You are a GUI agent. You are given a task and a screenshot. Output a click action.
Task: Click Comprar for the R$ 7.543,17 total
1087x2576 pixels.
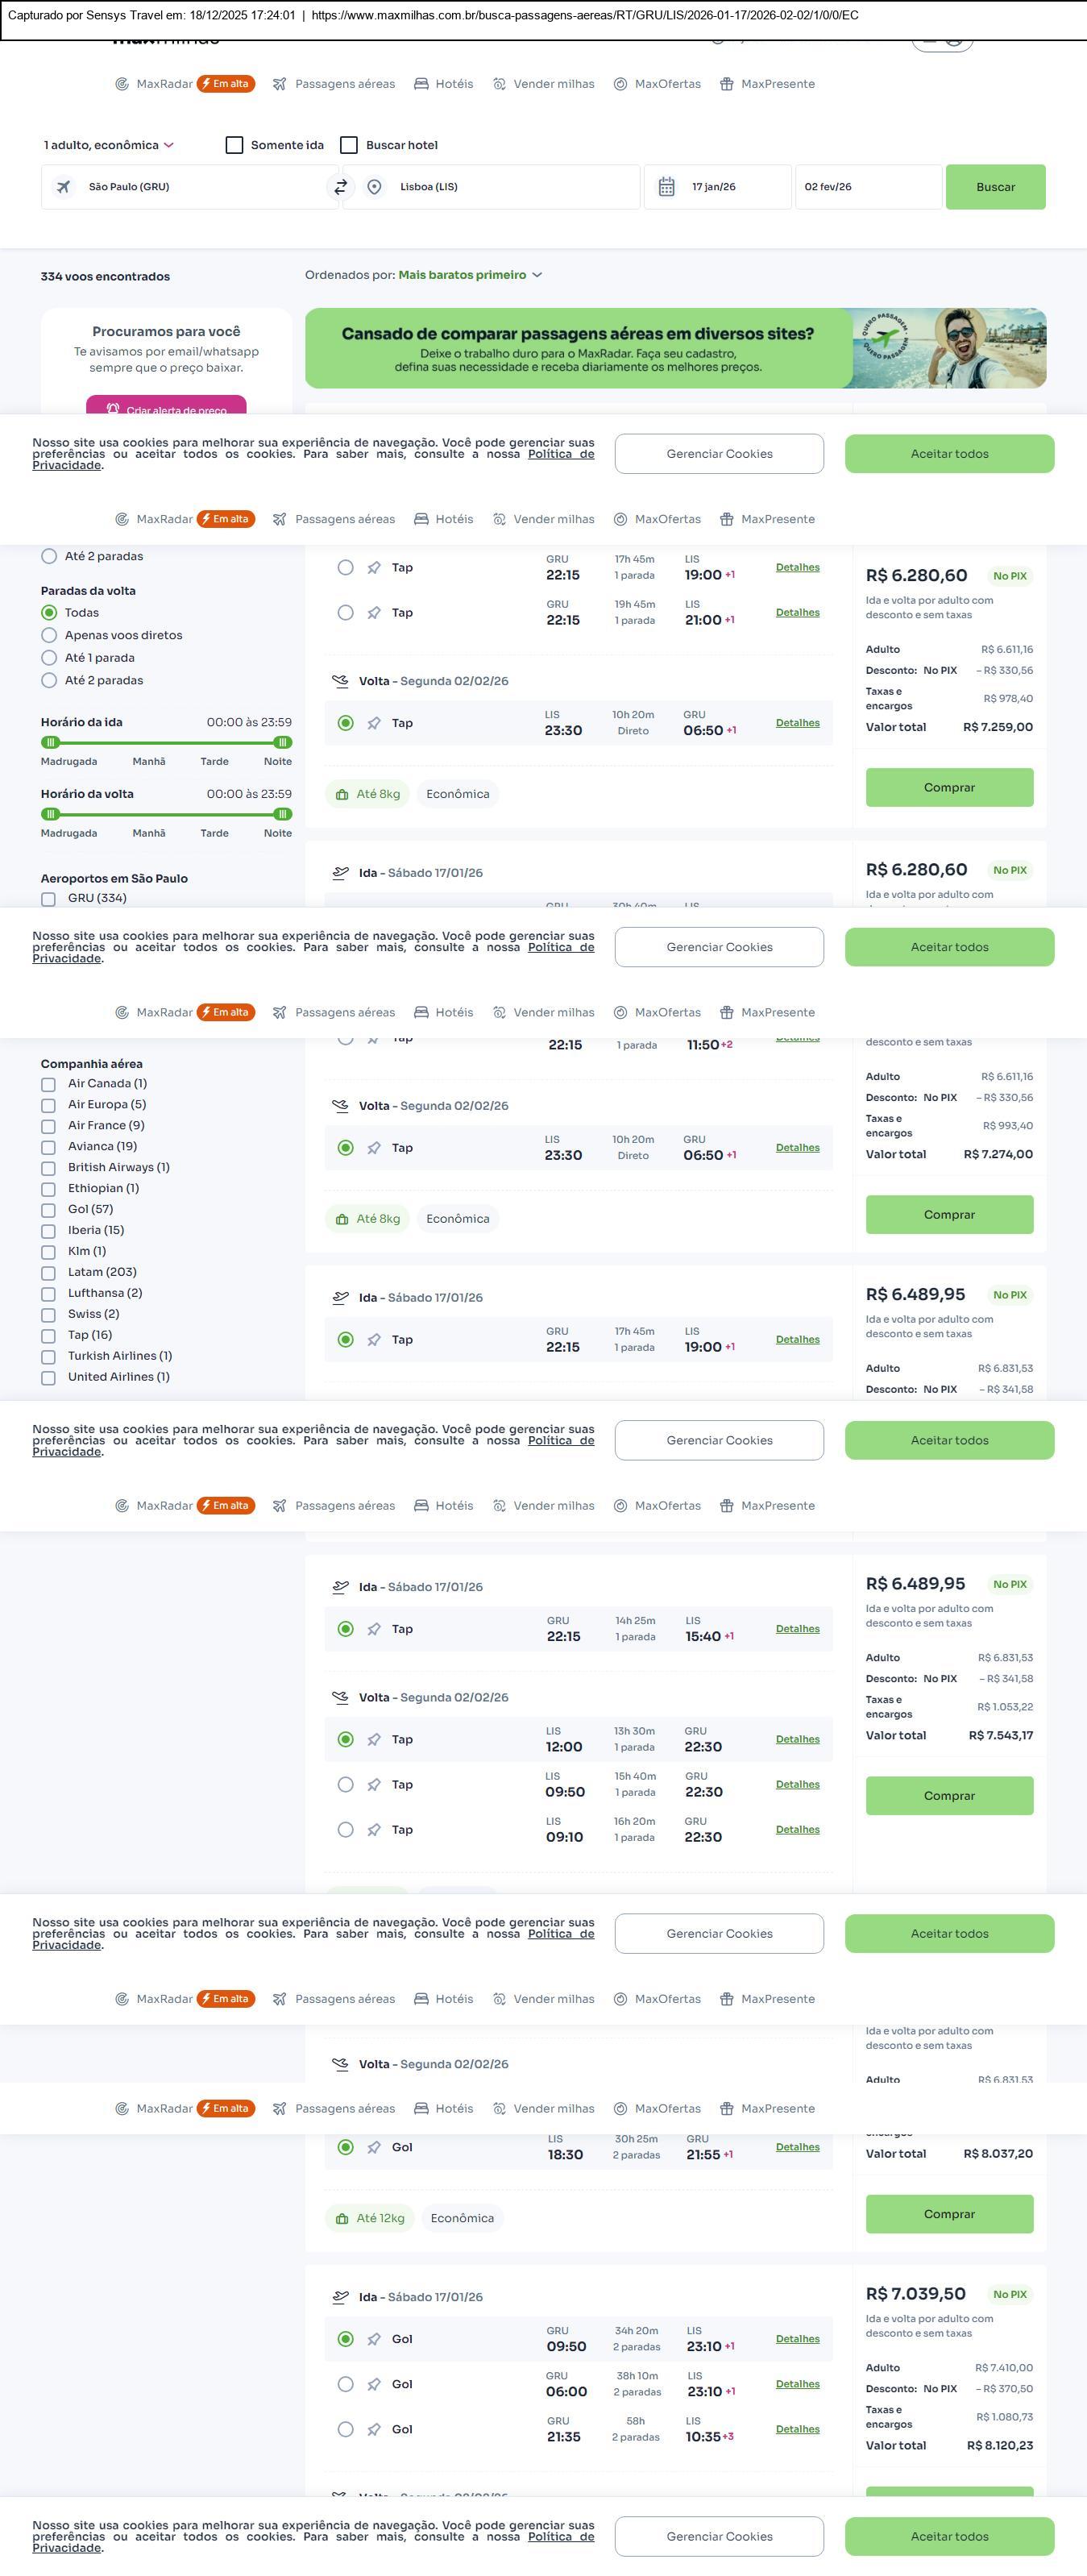point(949,1795)
